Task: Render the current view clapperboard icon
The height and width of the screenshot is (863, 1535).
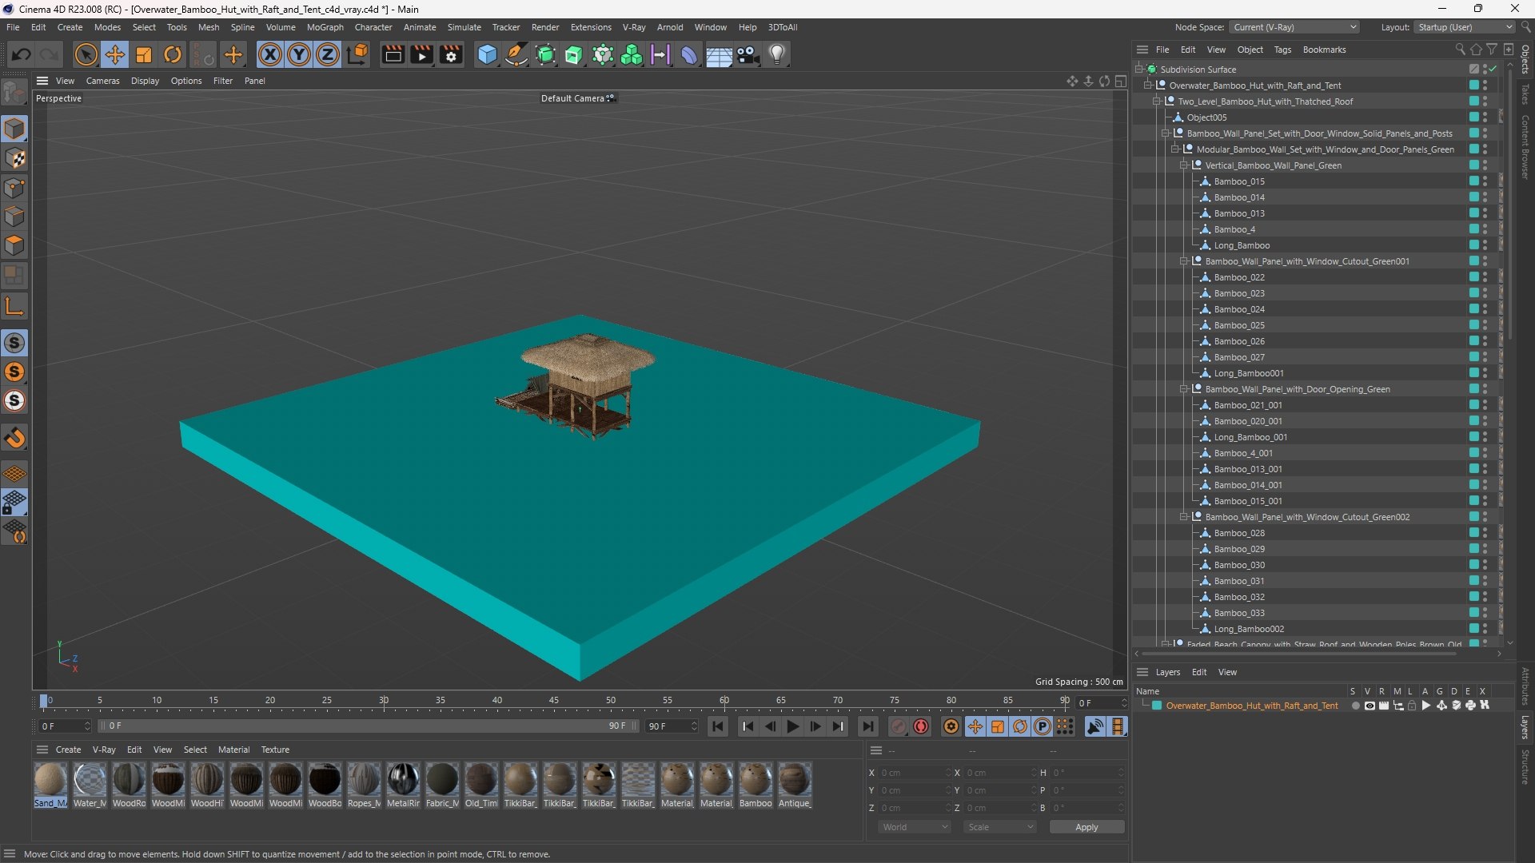Action: [x=393, y=54]
